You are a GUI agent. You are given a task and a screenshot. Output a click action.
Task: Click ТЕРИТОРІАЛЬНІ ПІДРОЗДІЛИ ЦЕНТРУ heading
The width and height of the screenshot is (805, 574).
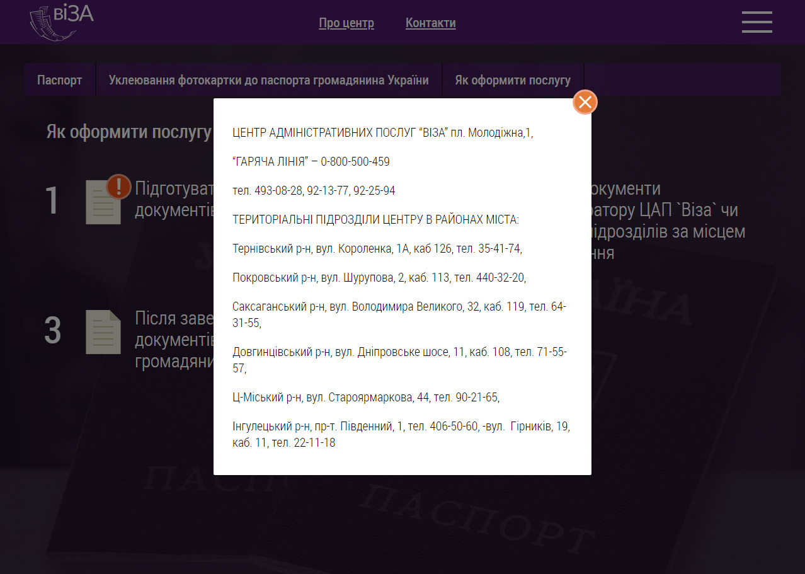coord(375,220)
